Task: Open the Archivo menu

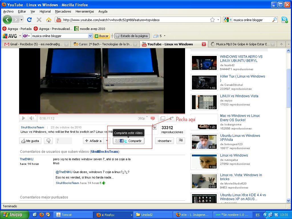Action: (x=8, y=11)
